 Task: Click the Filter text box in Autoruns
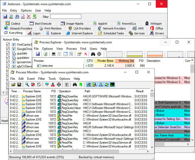tap(66, 16)
